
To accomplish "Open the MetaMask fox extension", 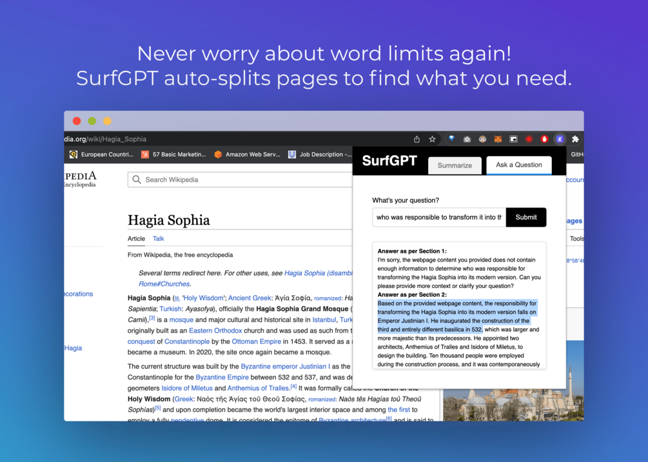I will click(498, 139).
